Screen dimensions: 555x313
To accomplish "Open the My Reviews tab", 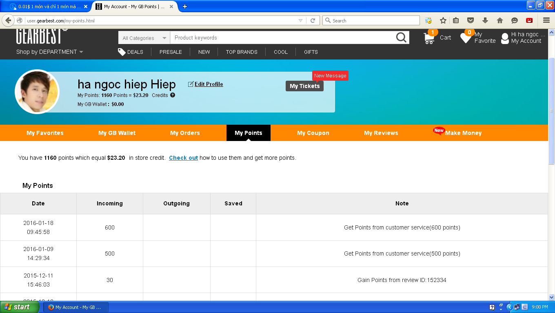I will (x=381, y=133).
